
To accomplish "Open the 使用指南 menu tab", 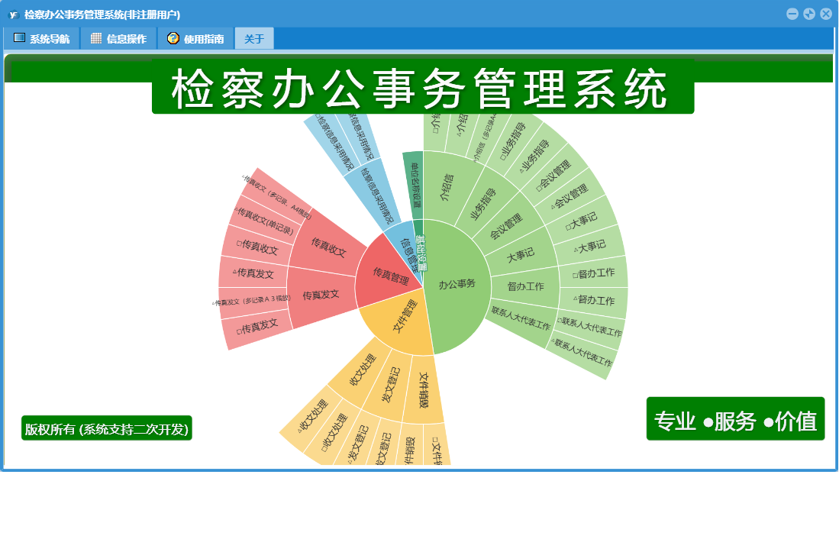I will (x=196, y=38).
